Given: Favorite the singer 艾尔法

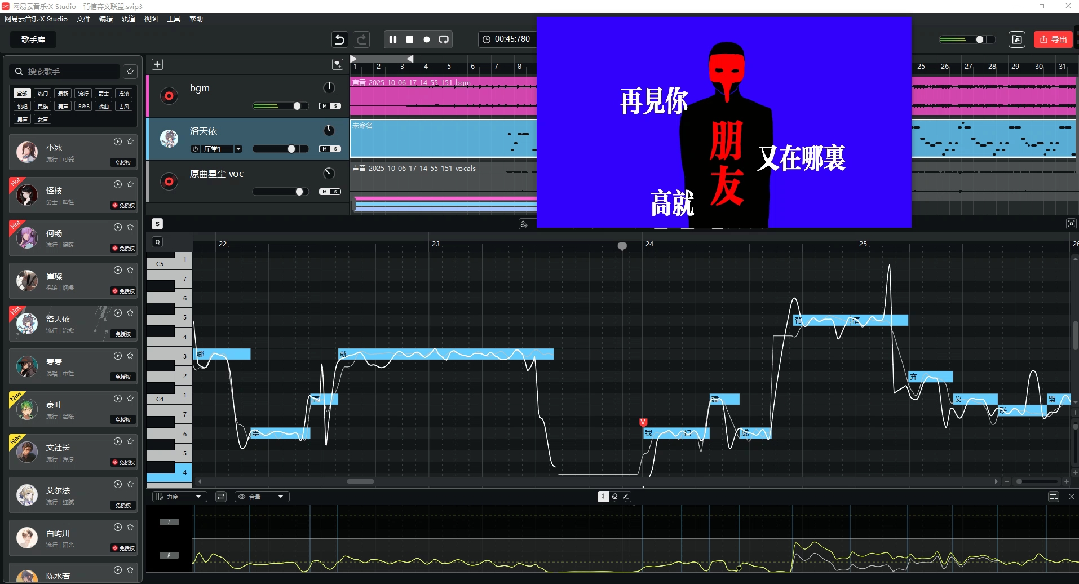Looking at the screenshot, I should click(x=130, y=484).
